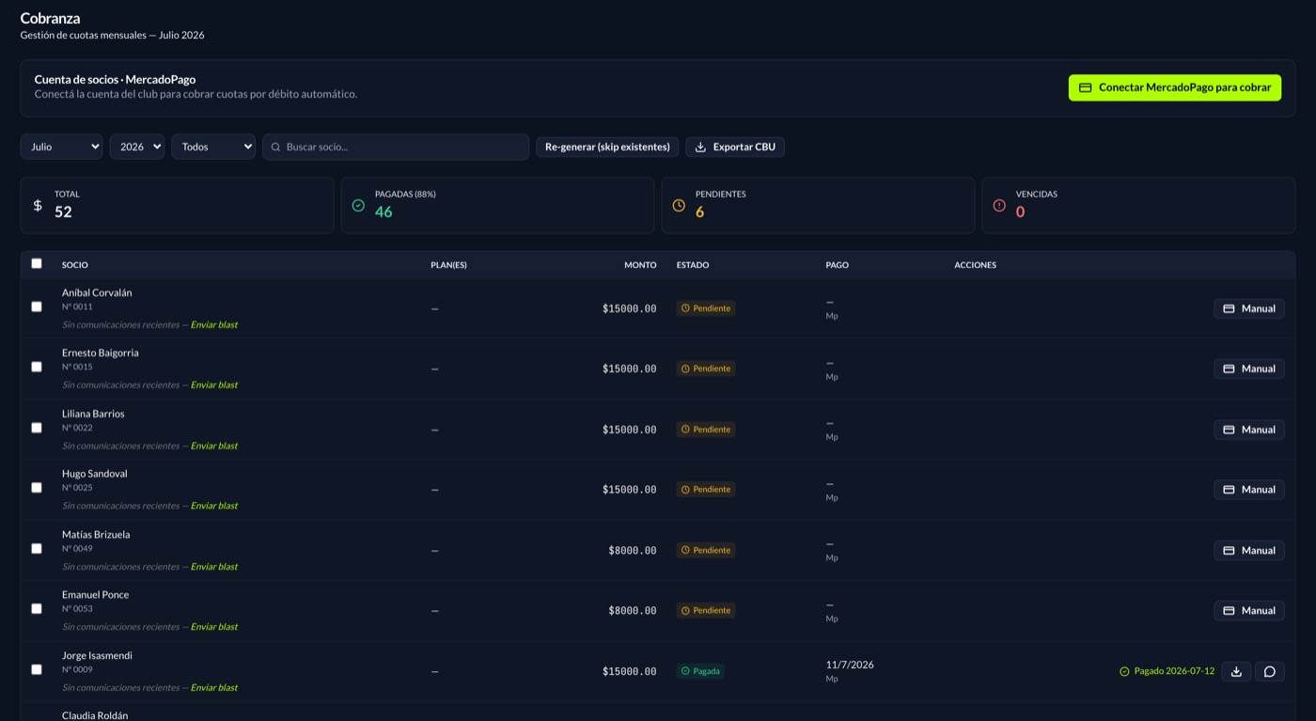Click the dollar sign icon in Total card
The width and height of the screenshot is (1316, 721).
click(38, 205)
